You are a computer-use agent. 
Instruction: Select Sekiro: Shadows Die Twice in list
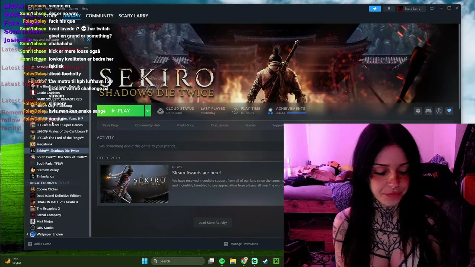click(x=57, y=151)
